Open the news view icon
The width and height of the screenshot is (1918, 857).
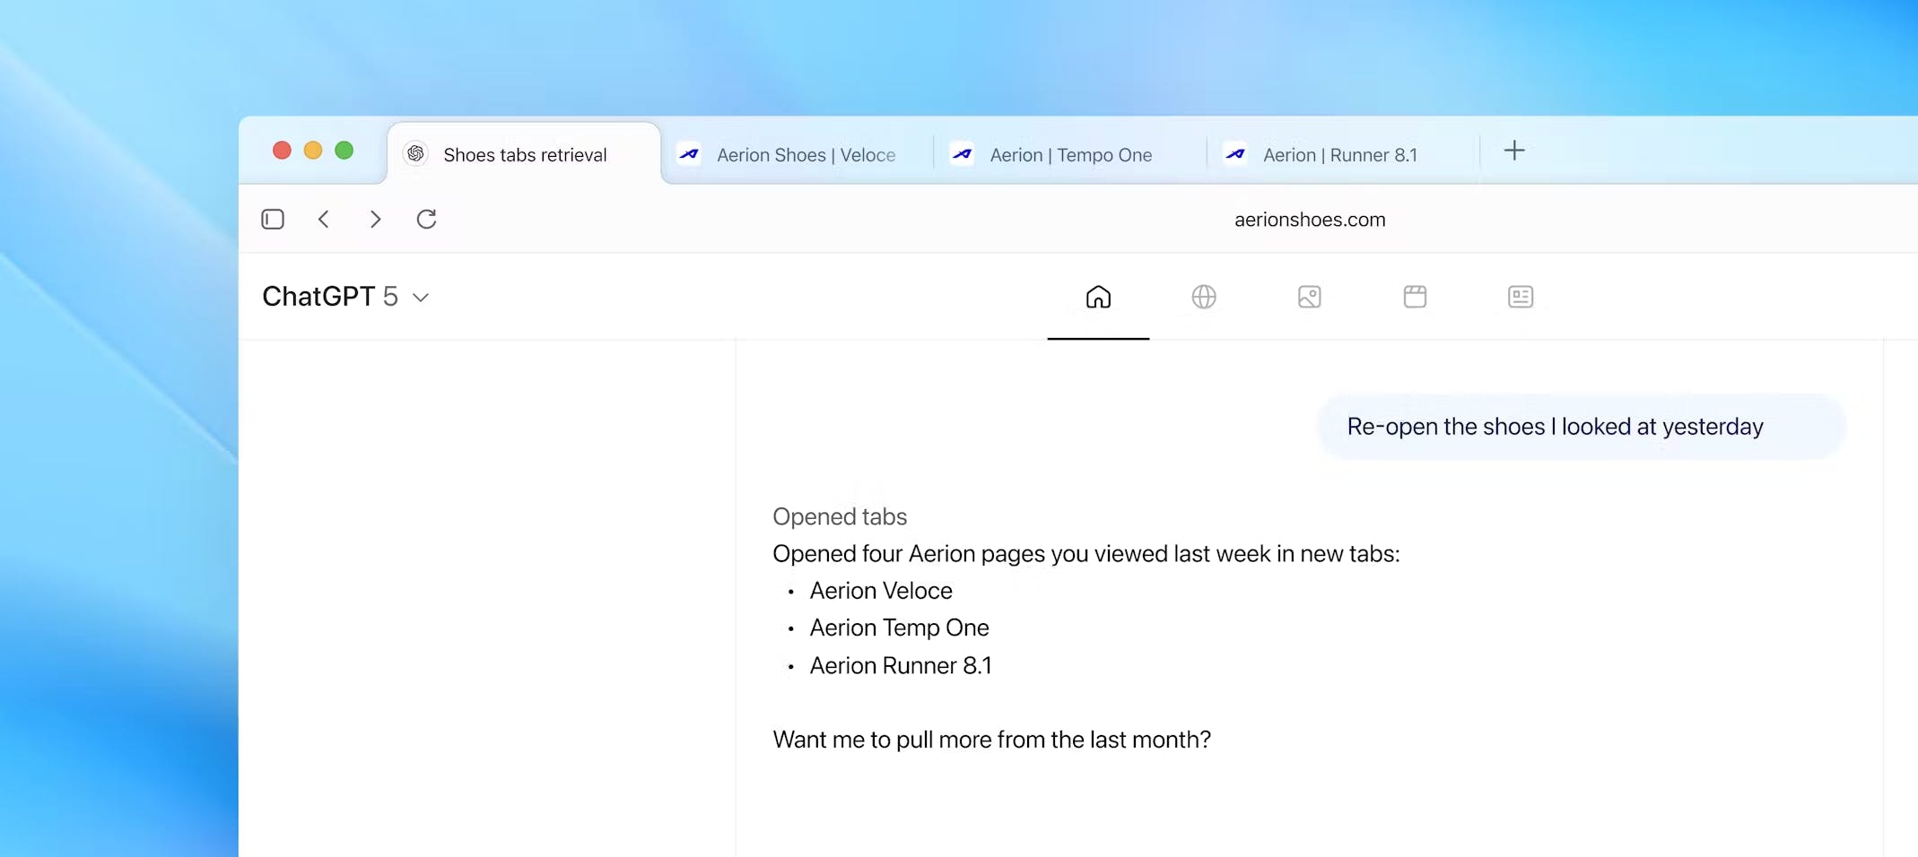(1521, 297)
